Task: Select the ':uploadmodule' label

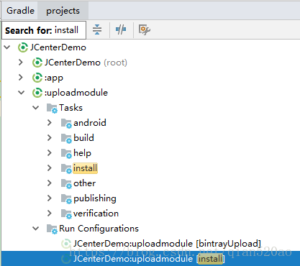Action: pos(76,93)
